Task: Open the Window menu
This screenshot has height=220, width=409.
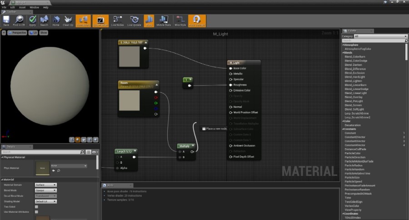Action: pos(34,8)
